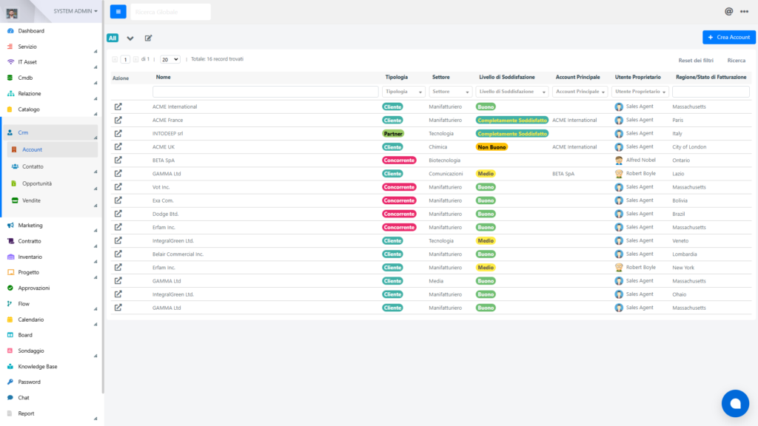758x426 pixels.
Task: Click the Regione/Stato di Fatturazione filter field
Action: [711, 92]
